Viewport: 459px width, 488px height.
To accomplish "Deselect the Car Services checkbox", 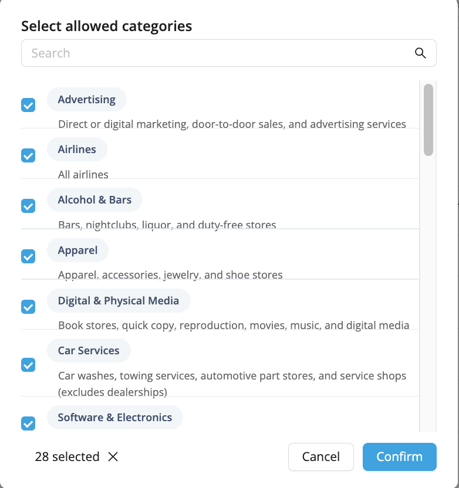I will tap(28, 365).
